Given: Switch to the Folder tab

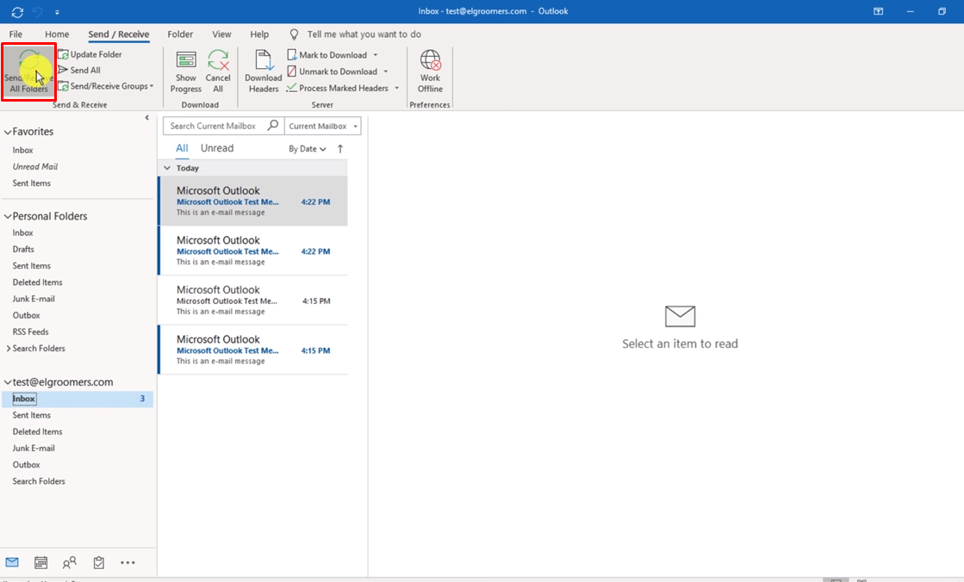Looking at the screenshot, I should [x=180, y=34].
